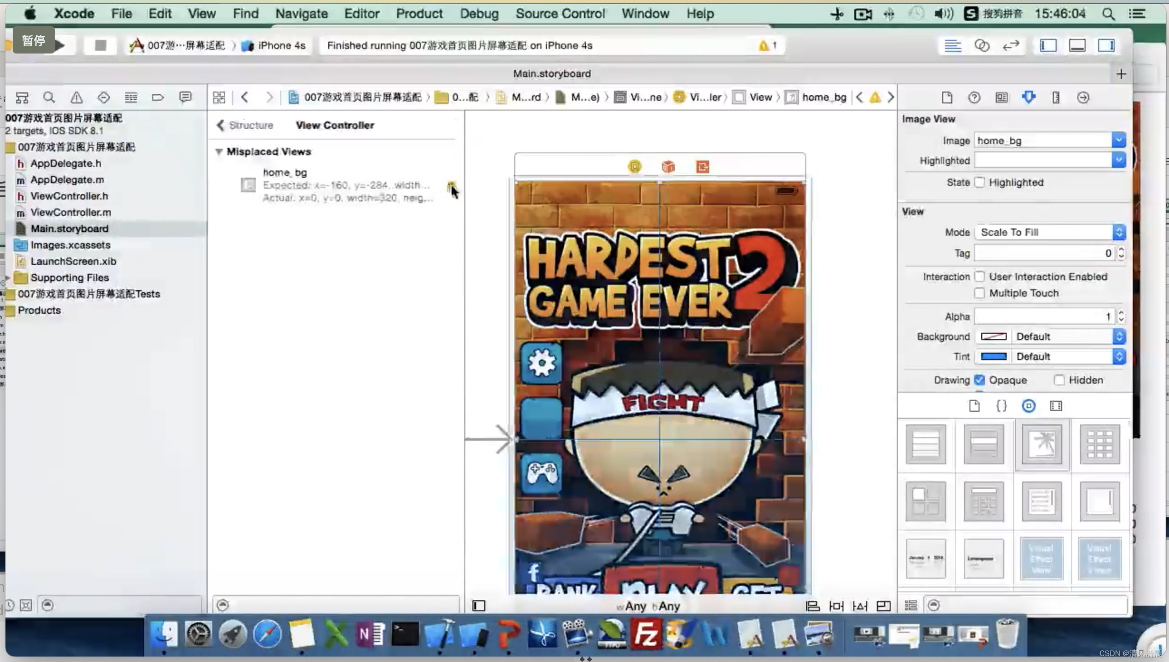Show the File Template library
This screenshot has height=662, width=1169.
click(x=974, y=405)
